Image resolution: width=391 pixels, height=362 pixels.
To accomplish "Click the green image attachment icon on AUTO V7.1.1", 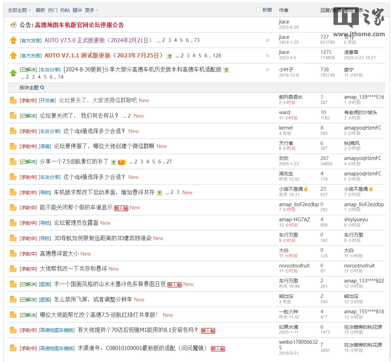I will pyautogui.click(x=170, y=56).
